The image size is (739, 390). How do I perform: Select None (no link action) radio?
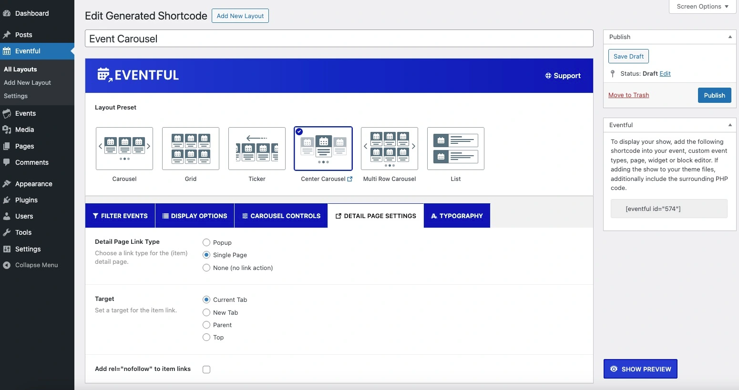[206, 268]
